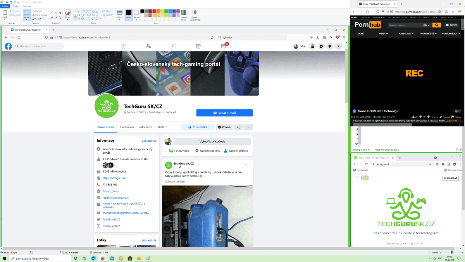Open hamburger menu on techguru.sk site
Image resolution: width=465 pixels, height=262 pixels.
(x=357, y=178)
